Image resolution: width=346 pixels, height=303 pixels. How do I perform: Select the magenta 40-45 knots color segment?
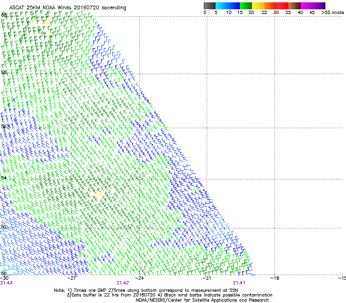307,6
